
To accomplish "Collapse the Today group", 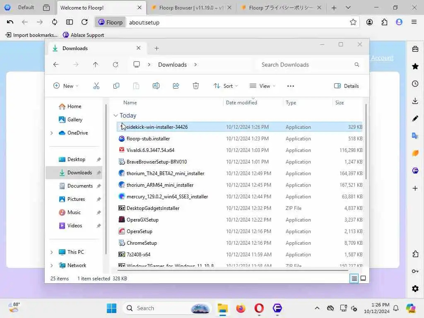I will pyautogui.click(x=116, y=116).
